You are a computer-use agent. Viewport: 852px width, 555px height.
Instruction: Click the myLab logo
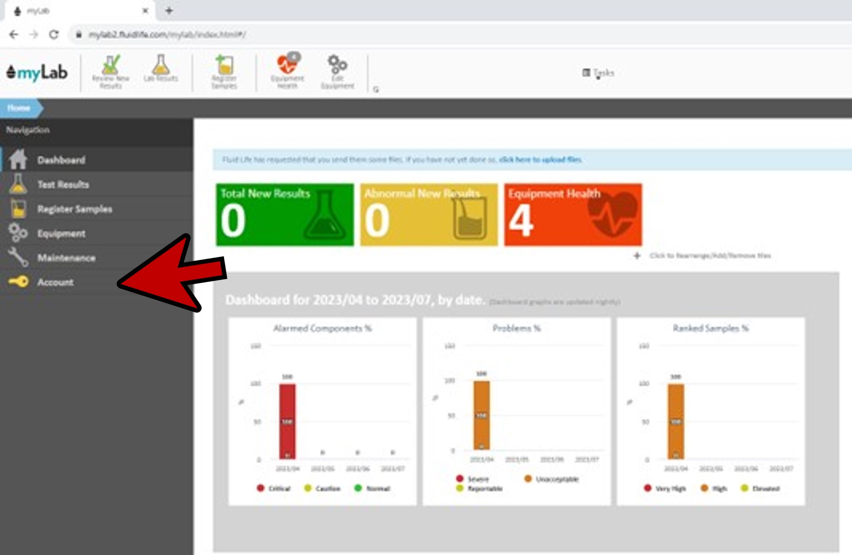pyautogui.click(x=37, y=73)
